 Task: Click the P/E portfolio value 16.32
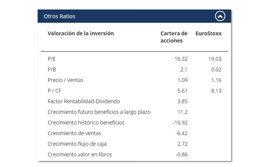(x=181, y=59)
